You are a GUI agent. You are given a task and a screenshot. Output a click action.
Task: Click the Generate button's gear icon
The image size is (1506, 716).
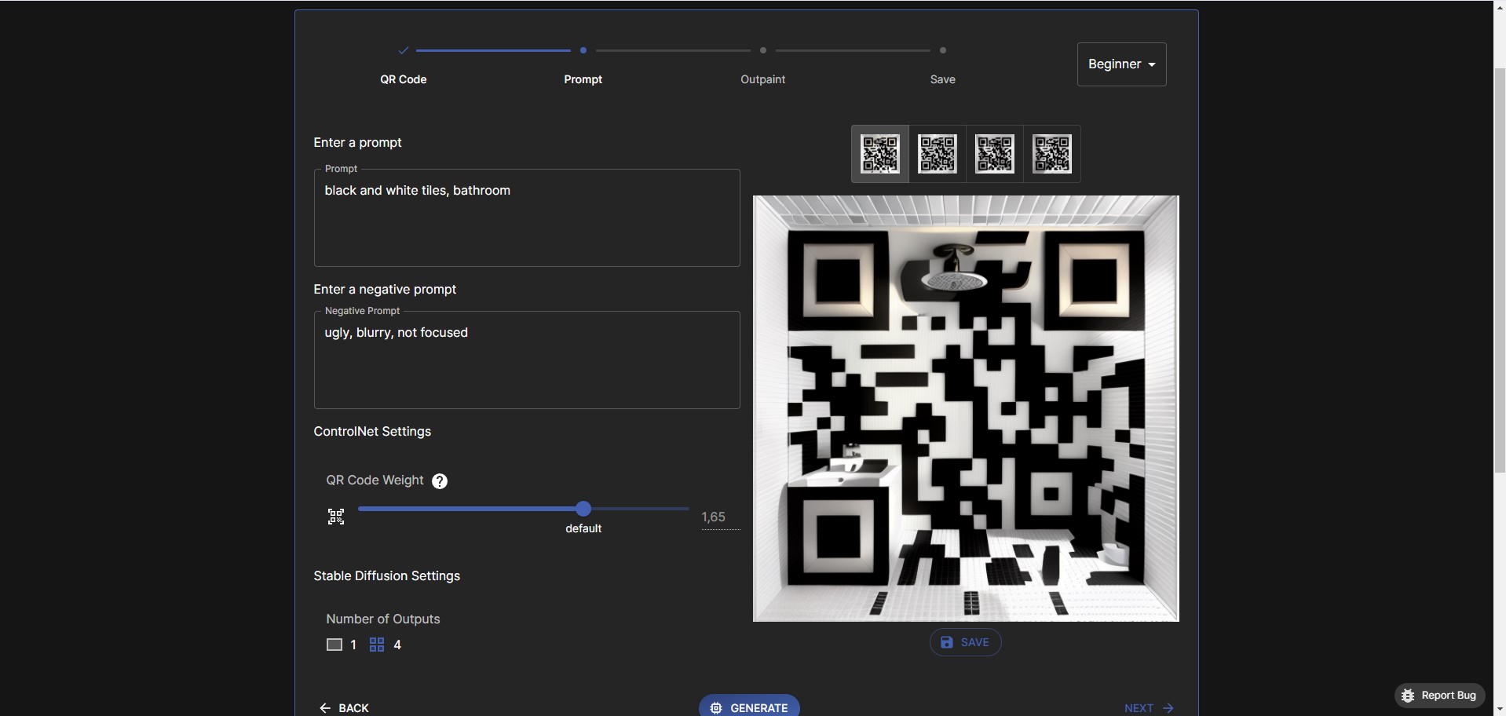coord(716,708)
